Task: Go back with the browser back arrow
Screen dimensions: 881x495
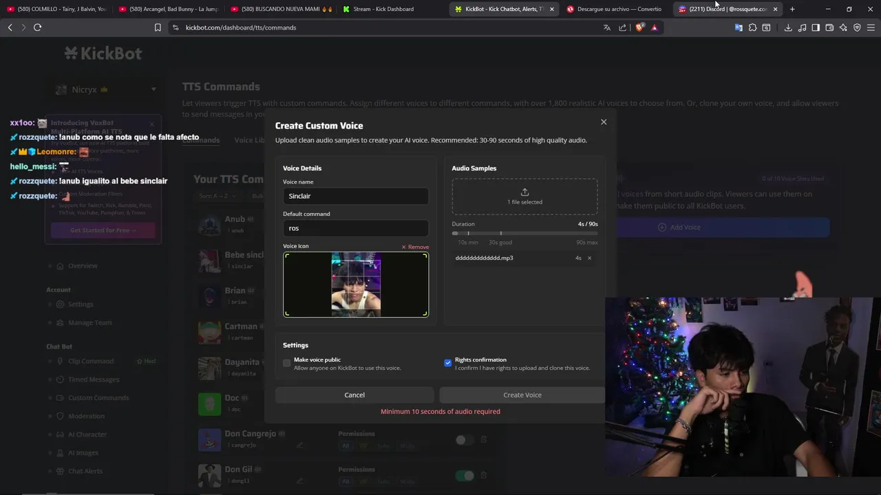Action: 10,27
